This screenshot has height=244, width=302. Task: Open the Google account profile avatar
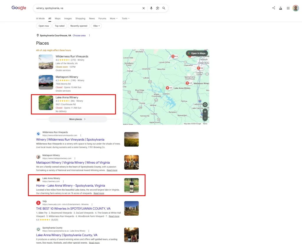(x=296, y=8)
